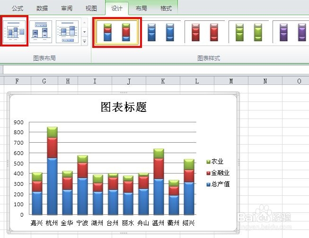Select column M header

(231, 81)
